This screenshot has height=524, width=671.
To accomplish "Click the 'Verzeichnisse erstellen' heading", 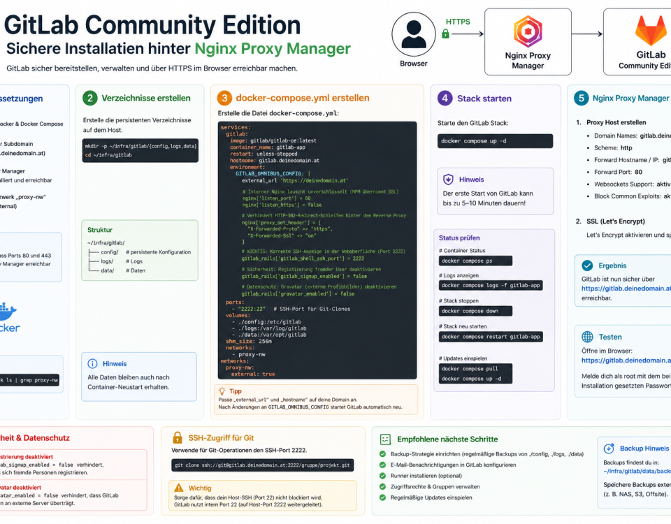I will [146, 99].
